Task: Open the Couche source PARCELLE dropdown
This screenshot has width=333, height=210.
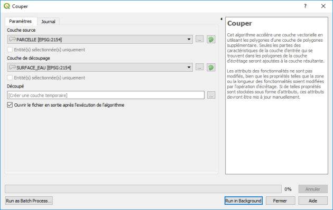Action: point(100,40)
